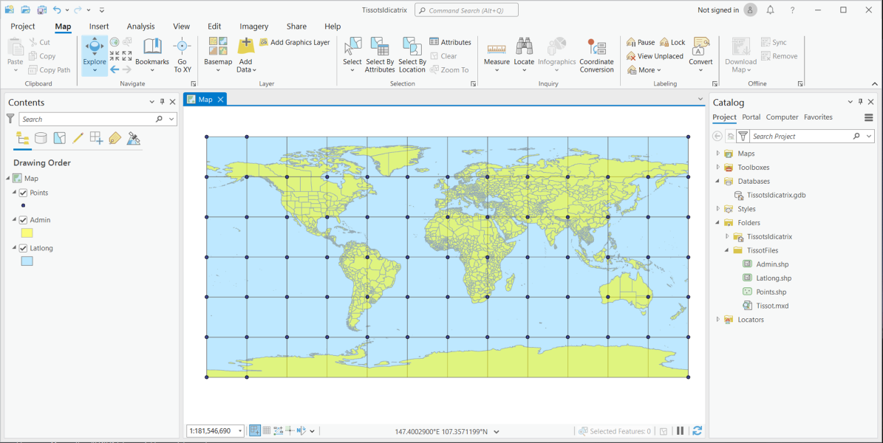Activate the Measure tool
The image size is (883, 443).
497,55
